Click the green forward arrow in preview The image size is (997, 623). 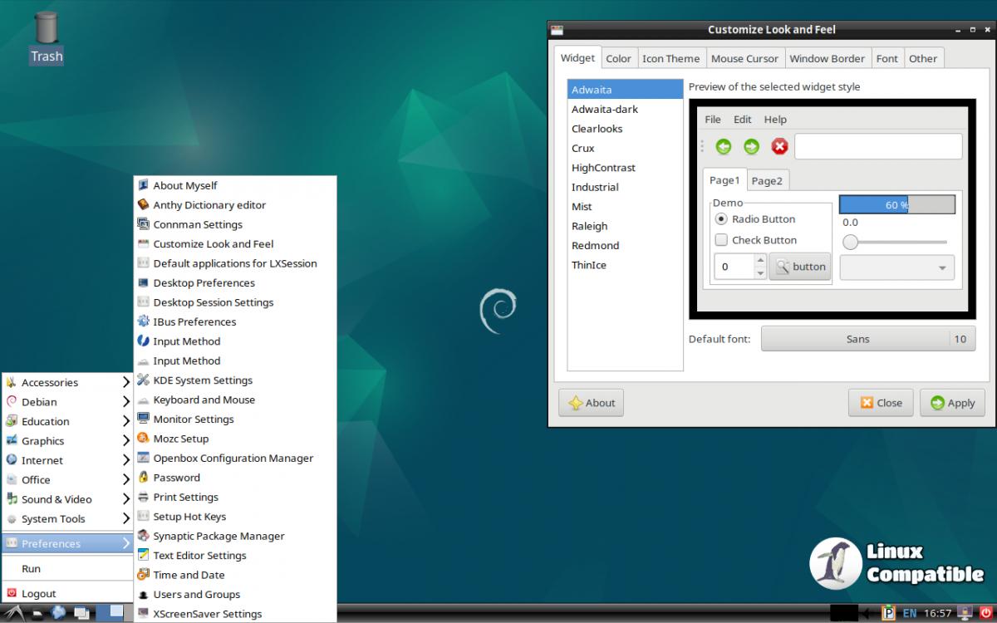point(751,146)
